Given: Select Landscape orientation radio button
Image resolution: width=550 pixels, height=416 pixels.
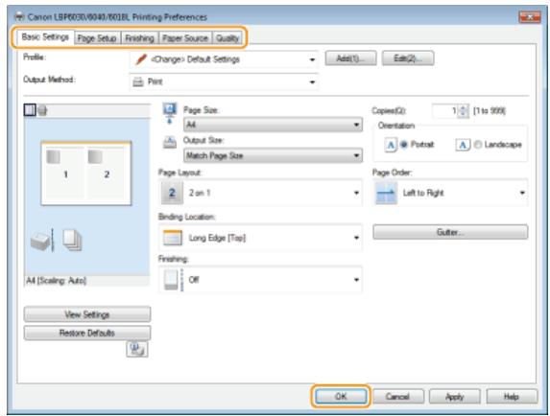Looking at the screenshot, I should [477, 145].
